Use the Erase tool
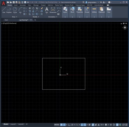The width and height of the screenshot is (129, 127). (42, 8)
